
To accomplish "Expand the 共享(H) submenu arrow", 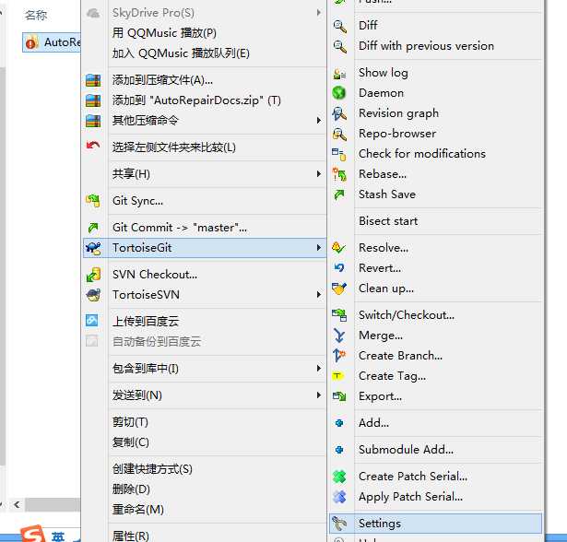I will pyautogui.click(x=319, y=174).
